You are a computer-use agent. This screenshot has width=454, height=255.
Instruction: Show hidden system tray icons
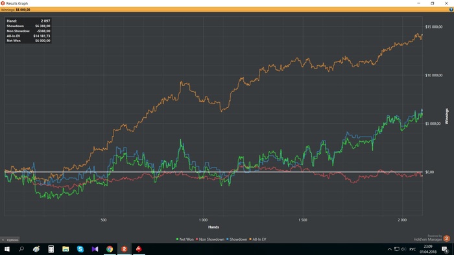pos(389,249)
